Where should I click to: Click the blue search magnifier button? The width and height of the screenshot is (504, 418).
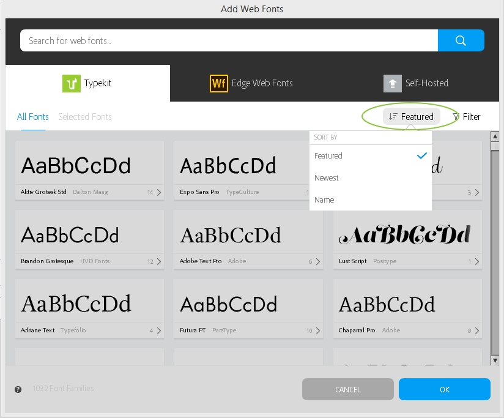461,40
